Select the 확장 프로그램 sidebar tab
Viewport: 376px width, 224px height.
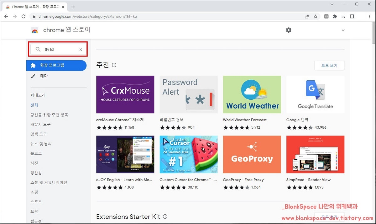tap(56, 65)
